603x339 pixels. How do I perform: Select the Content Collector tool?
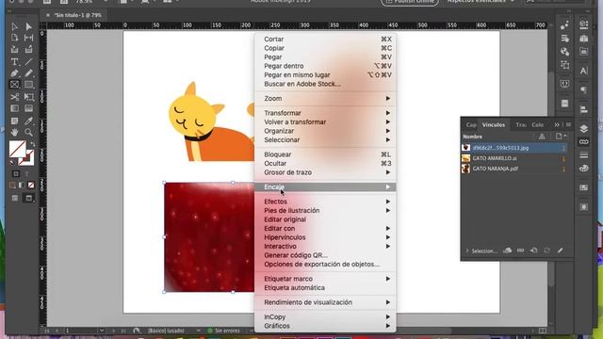click(14, 50)
